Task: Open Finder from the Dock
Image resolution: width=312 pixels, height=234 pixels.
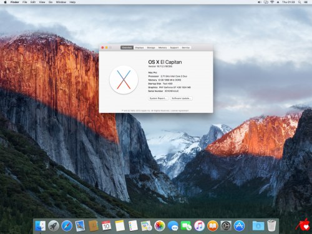Action: pos(40,226)
